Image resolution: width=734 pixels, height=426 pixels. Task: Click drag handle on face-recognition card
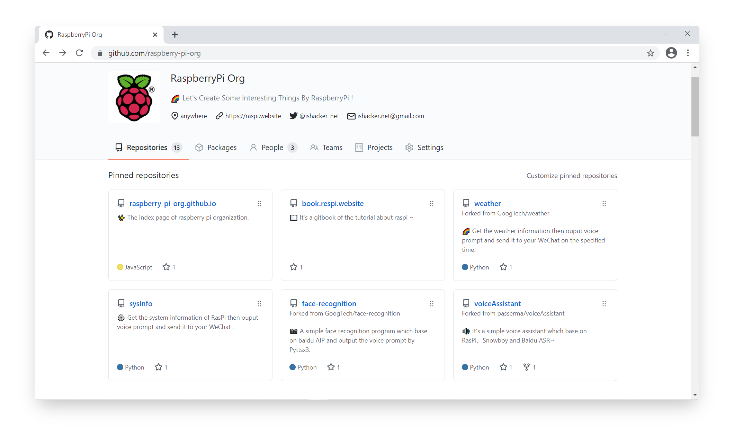(x=431, y=304)
